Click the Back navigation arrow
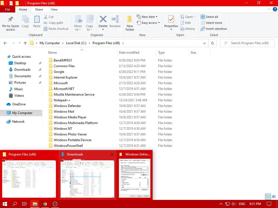The height and width of the screenshot is (208, 278). pos(5,43)
